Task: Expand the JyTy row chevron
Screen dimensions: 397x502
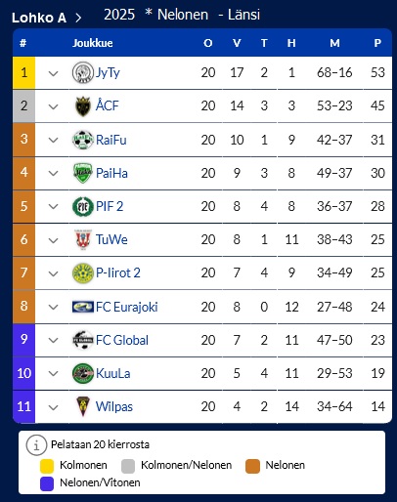Action: [x=53, y=73]
